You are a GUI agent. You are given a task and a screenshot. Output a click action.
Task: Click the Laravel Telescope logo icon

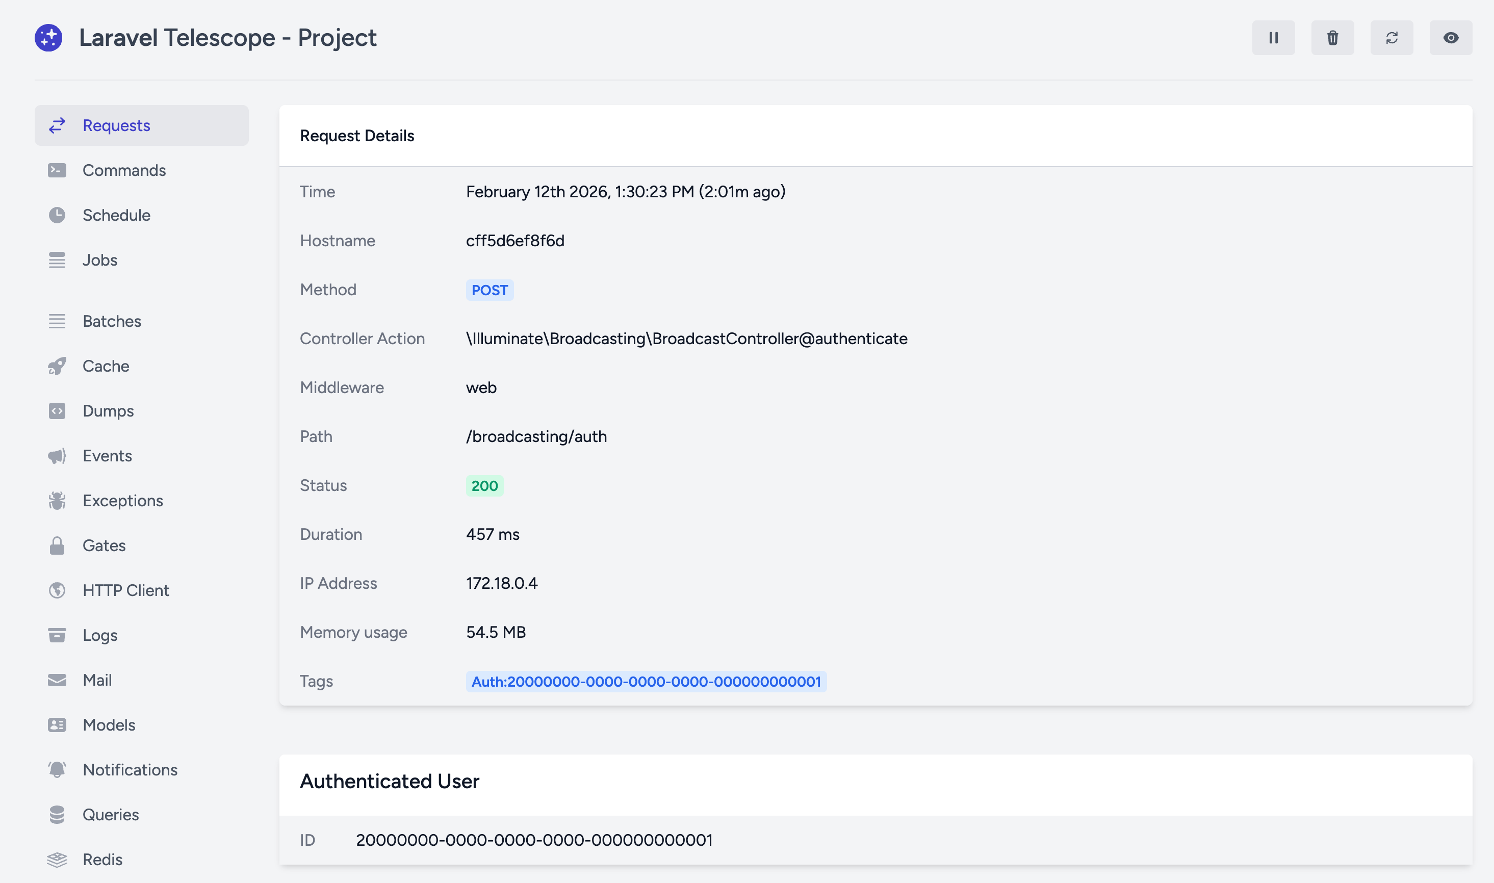(x=49, y=38)
